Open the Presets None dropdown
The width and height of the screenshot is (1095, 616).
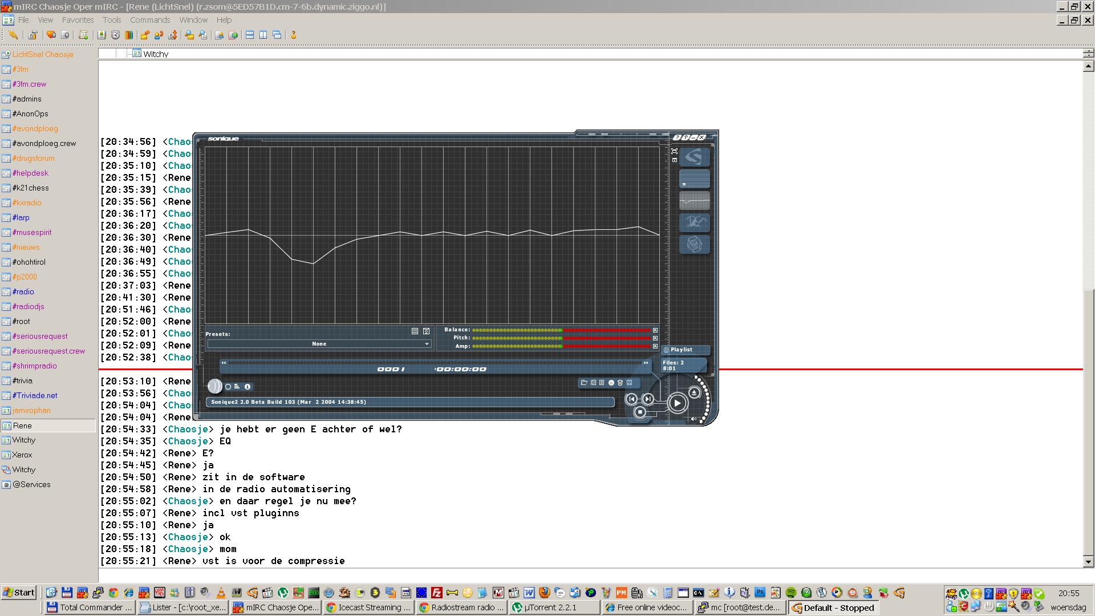click(319, 344)
